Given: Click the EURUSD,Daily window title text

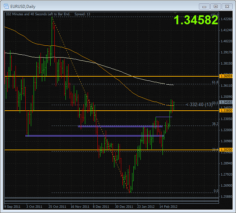Looking at the screenshot, I should 23,6.
